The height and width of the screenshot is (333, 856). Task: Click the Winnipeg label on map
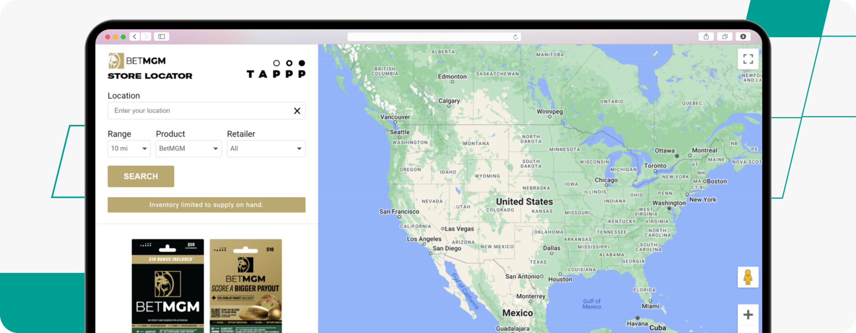click(x=550, y=112)
